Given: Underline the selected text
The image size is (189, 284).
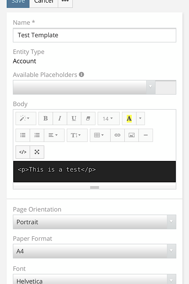Looking at the screenshot, I should (x=74, y=119).
